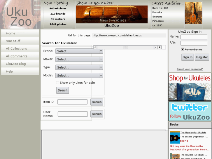Viewport: 212px width, 159px height.
Task: Click the 440 ukuleles count text
Action: click(58, 8)
